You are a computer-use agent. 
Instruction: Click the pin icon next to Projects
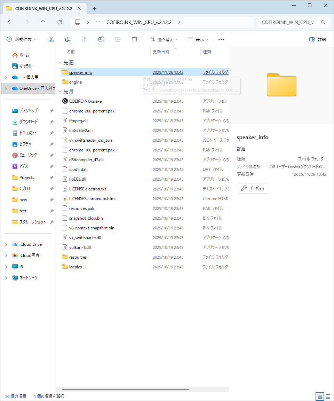(x=51, y=178)
